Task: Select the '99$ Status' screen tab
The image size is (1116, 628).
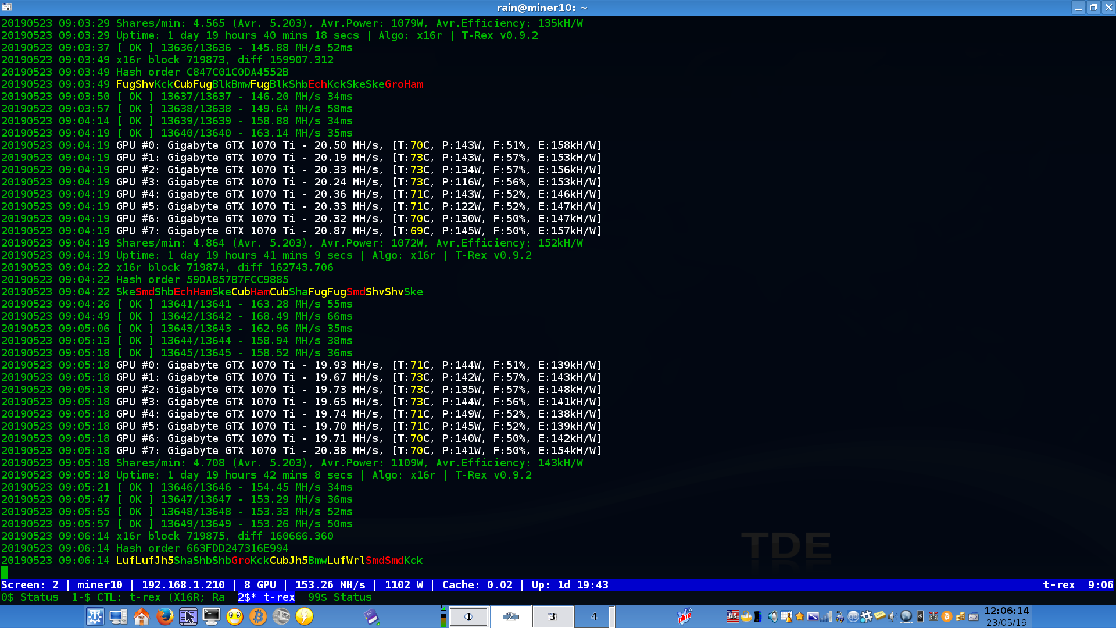Action: pos(340,597)
